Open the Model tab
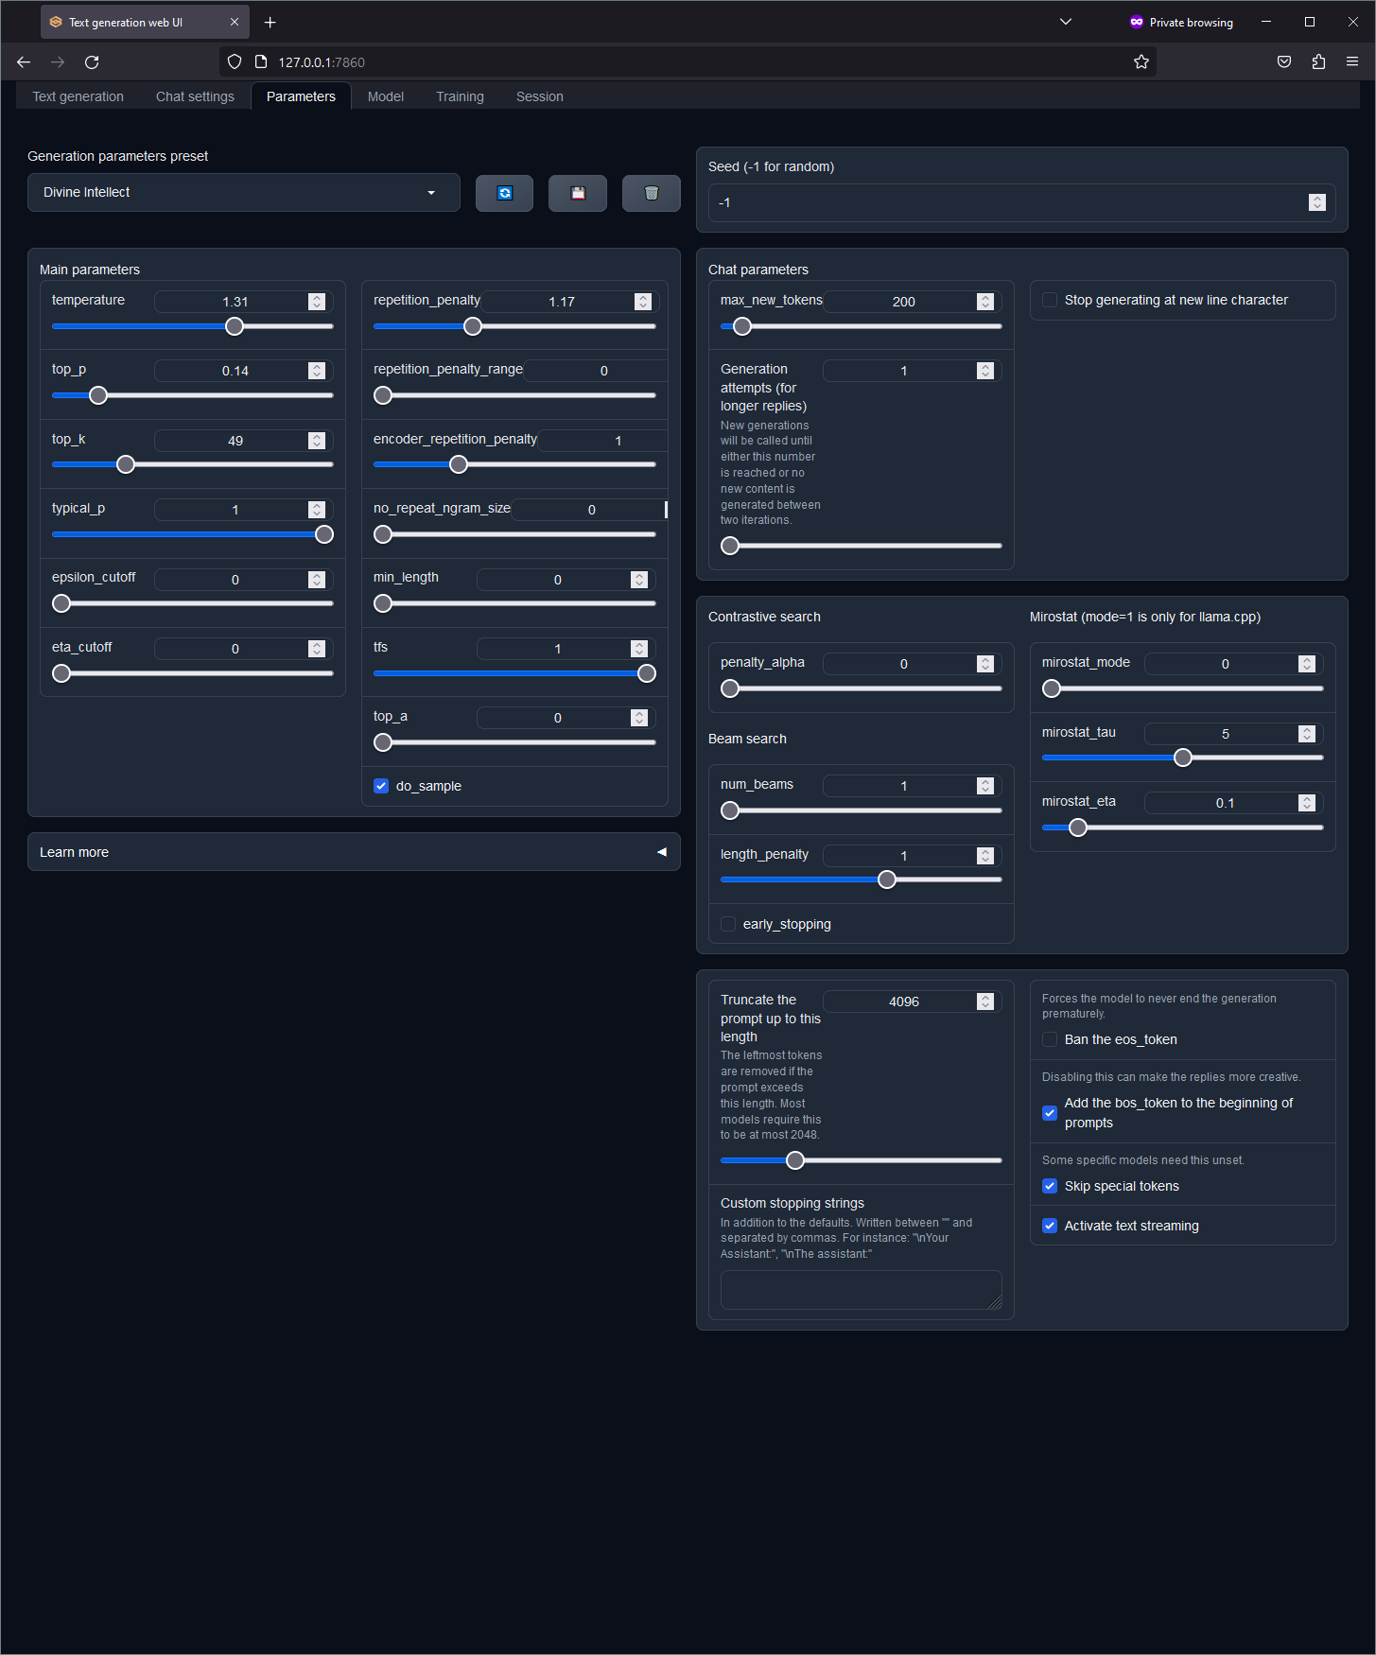Viewport: 1376px width, 1655px height. click(x=386, y=96)
